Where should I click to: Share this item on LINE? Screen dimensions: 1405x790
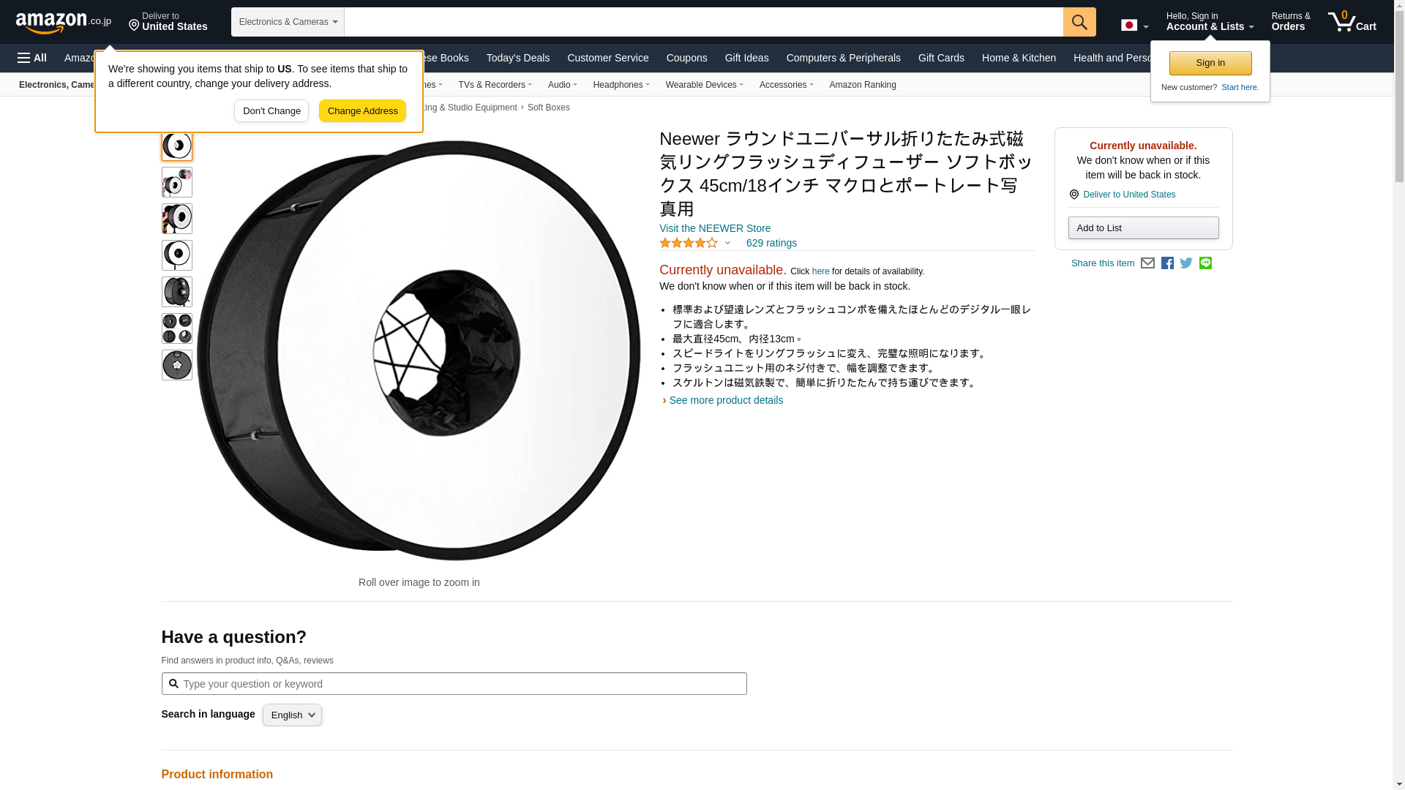(1205, 263)
